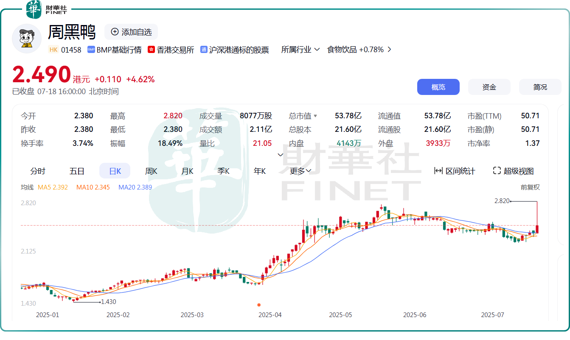This screenshot has width=570, height=340.
Task: Click the 2025-04 date axis label
Action: click(x=270, y=315)
